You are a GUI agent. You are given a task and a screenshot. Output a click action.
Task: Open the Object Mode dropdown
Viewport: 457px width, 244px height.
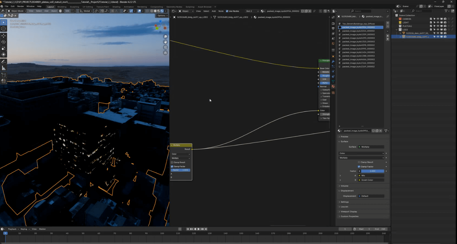(17, 11)
